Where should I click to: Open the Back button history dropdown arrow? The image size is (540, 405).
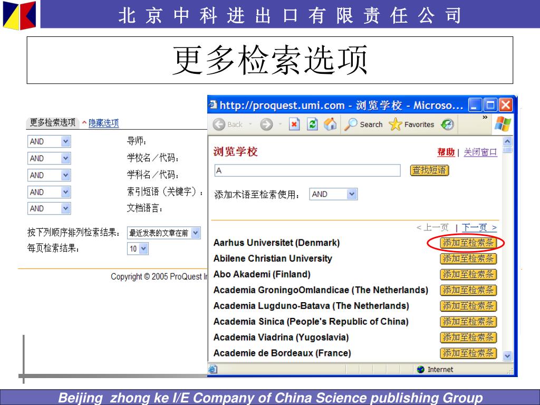250,124
